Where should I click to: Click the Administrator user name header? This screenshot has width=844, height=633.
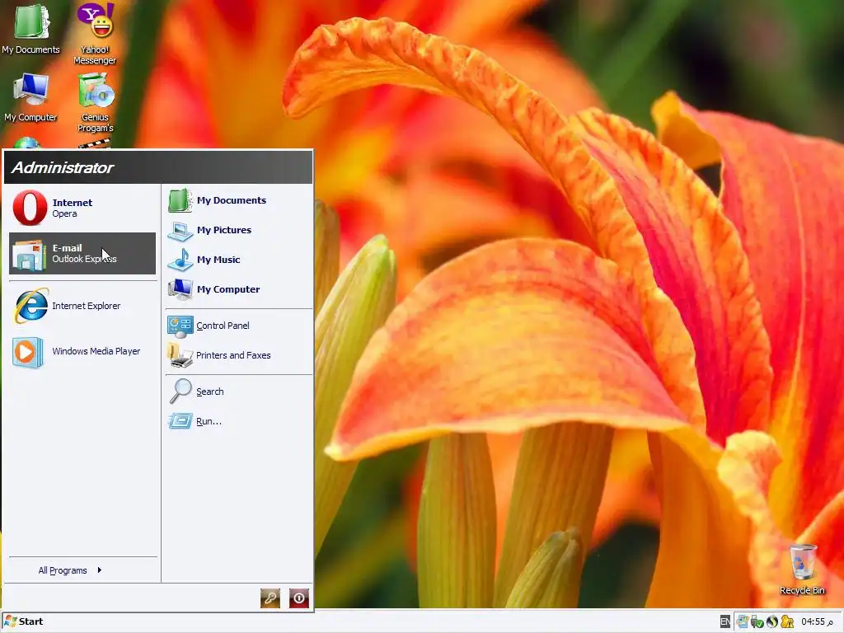(x=63, y=167)
